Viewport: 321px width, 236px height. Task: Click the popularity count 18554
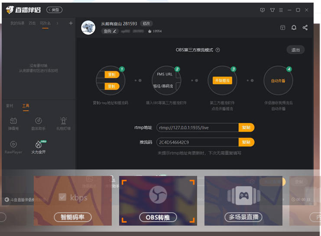[157, 31]
